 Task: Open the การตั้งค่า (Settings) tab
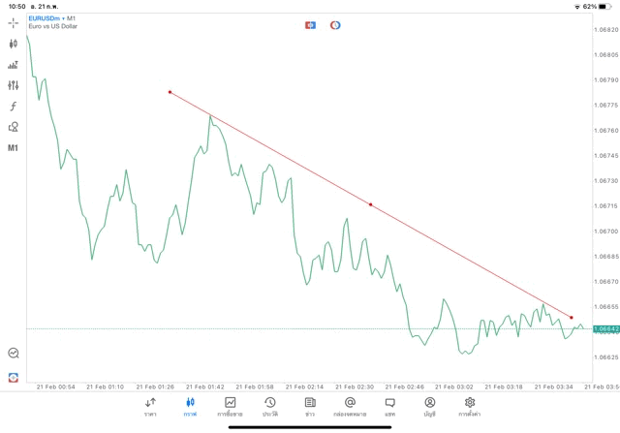coord(470,406)
